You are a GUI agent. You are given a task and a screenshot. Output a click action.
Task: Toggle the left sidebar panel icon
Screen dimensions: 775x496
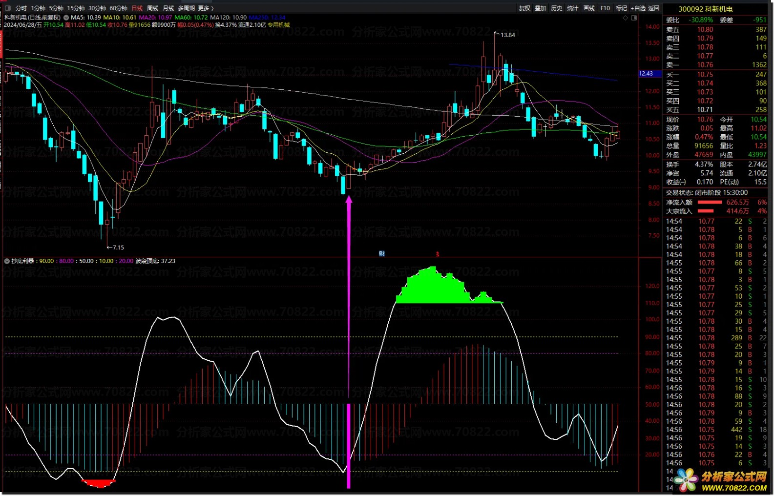(x=7, y=8)
